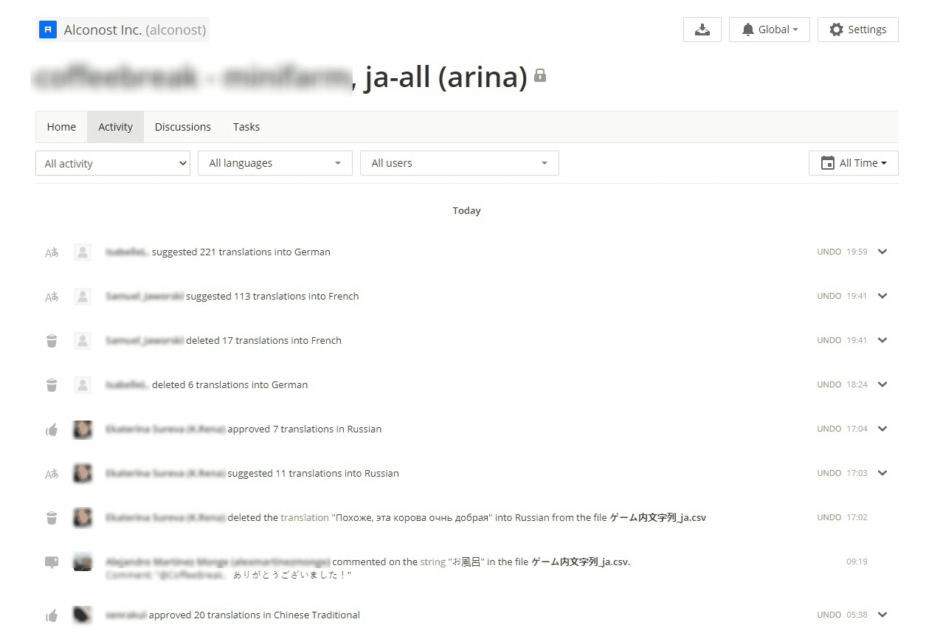Open the 'translation' link in deleted Russian entry
This screenshot has height=639, width=940.
coord(304,517)
